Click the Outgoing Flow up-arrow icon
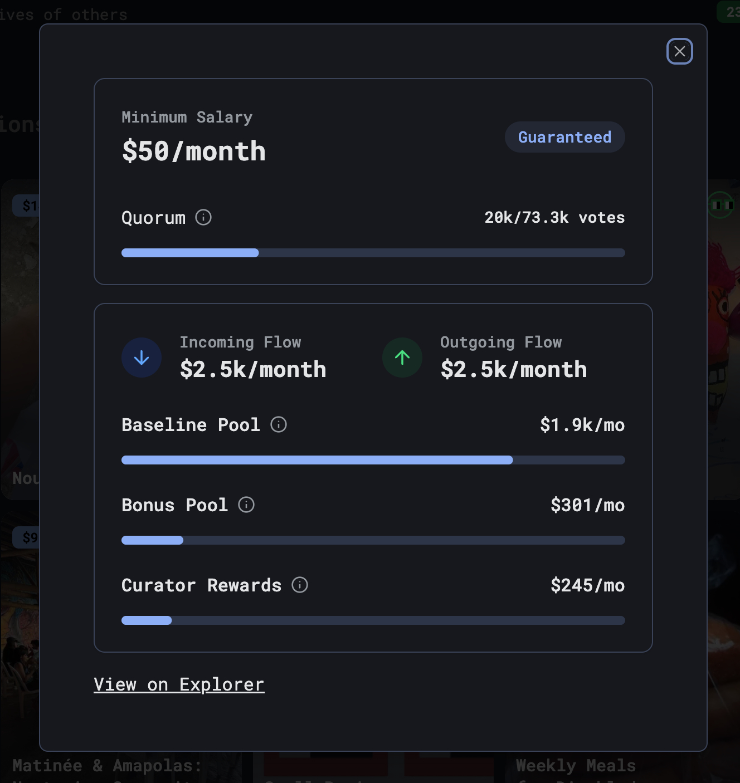This screenshot has height=783, width=740. point(402,358)
